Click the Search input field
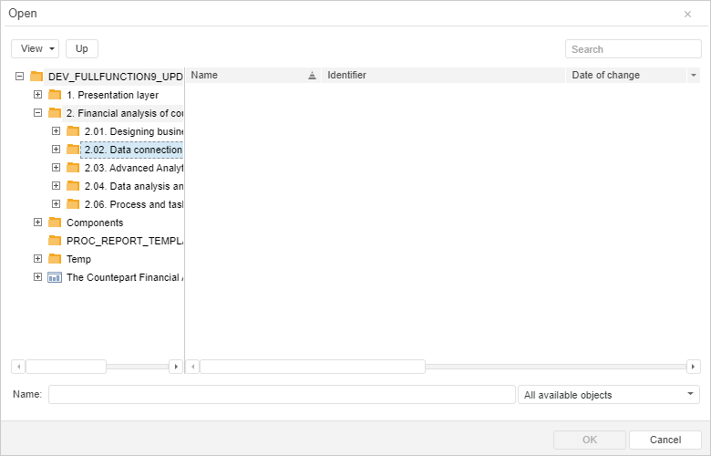The width and height of the screenshot is (711, 456). 633,49
